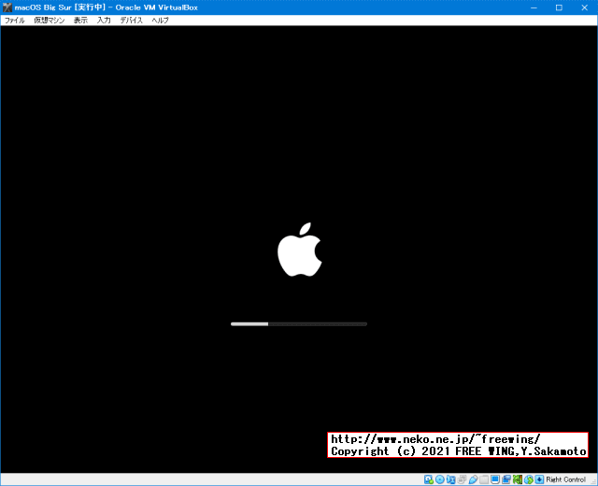Open the ヘルプ menu
This screenshot has width=598, height=486.
point(160,21)
